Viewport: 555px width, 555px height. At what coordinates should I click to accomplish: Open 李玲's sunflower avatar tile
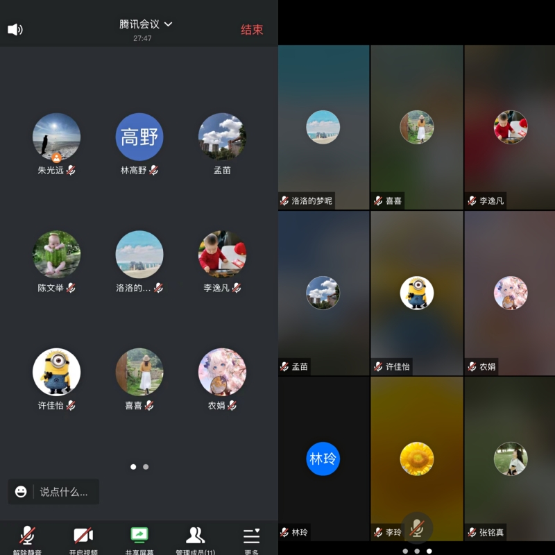[417, 459]
